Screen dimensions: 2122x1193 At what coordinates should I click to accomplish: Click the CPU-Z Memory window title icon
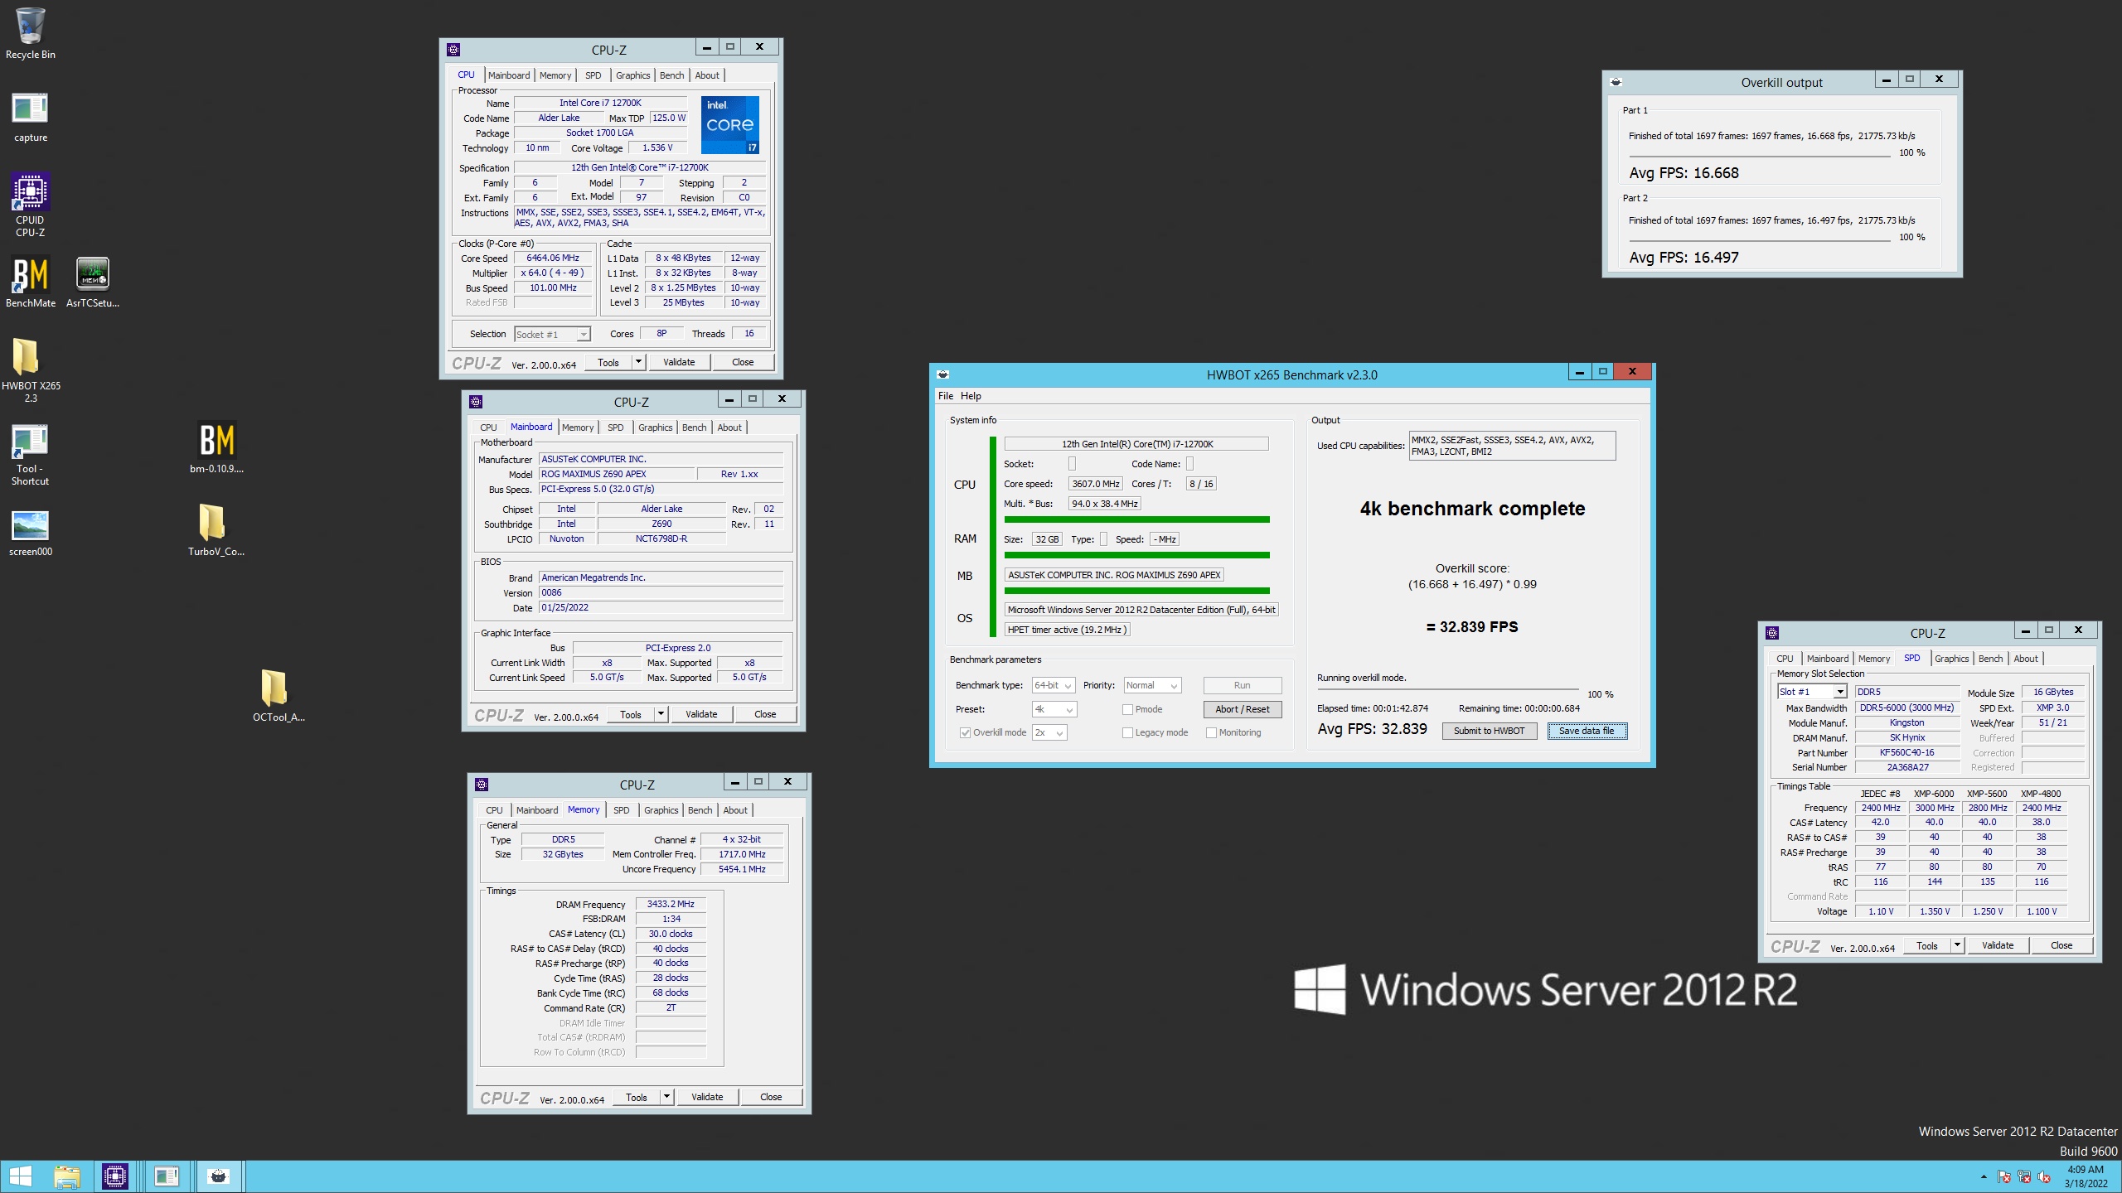click(482, 785)
